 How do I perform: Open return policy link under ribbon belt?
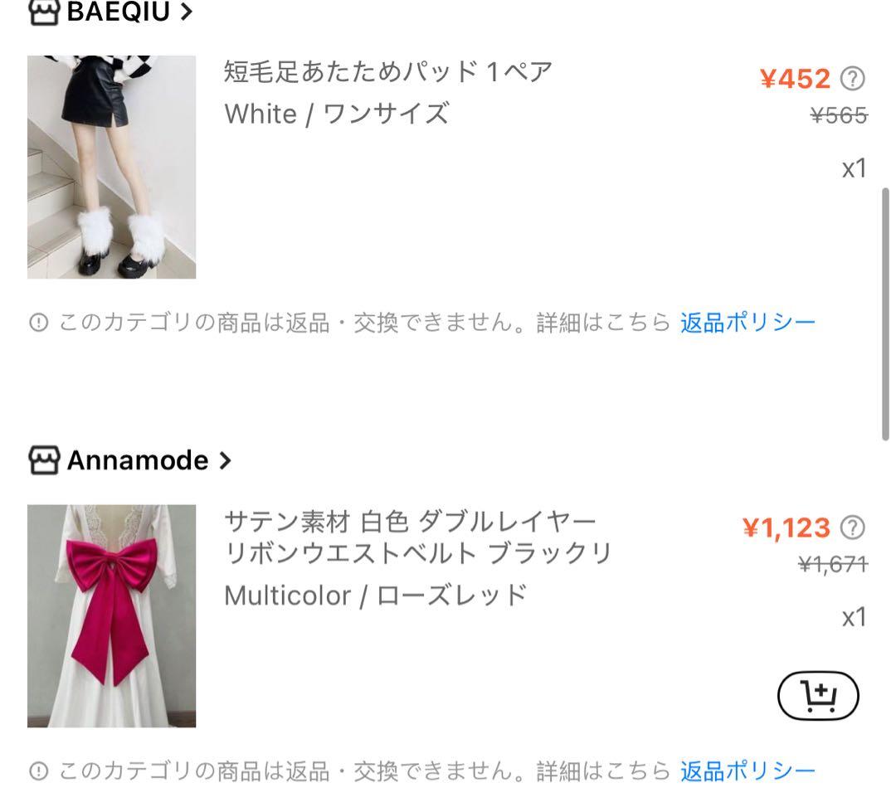(x=747, y=771)
